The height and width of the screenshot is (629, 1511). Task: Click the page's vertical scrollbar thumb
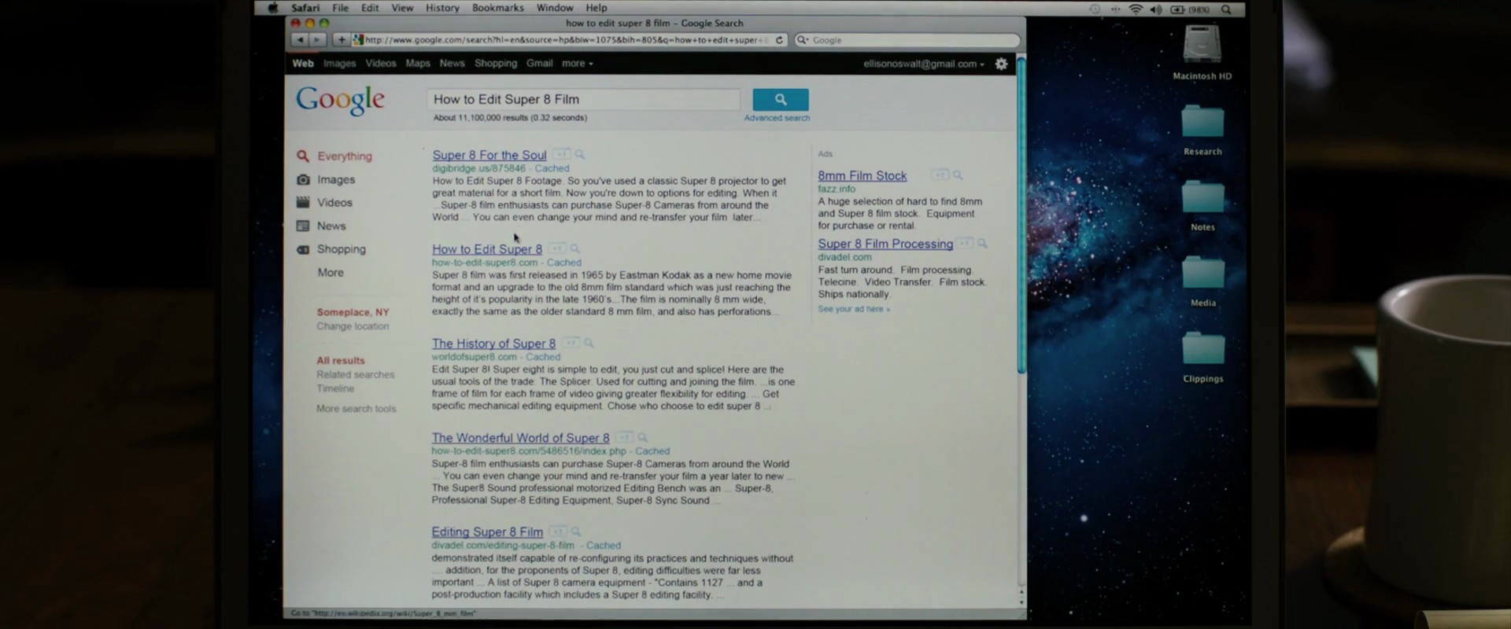[1021, 216]
